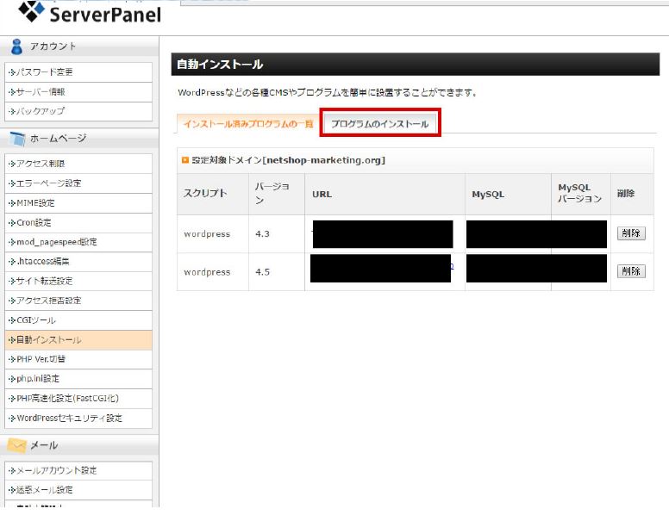The image size is (669, 521).
Task: Open MIME設定 in the sidebar
Action: pos(78,203)
